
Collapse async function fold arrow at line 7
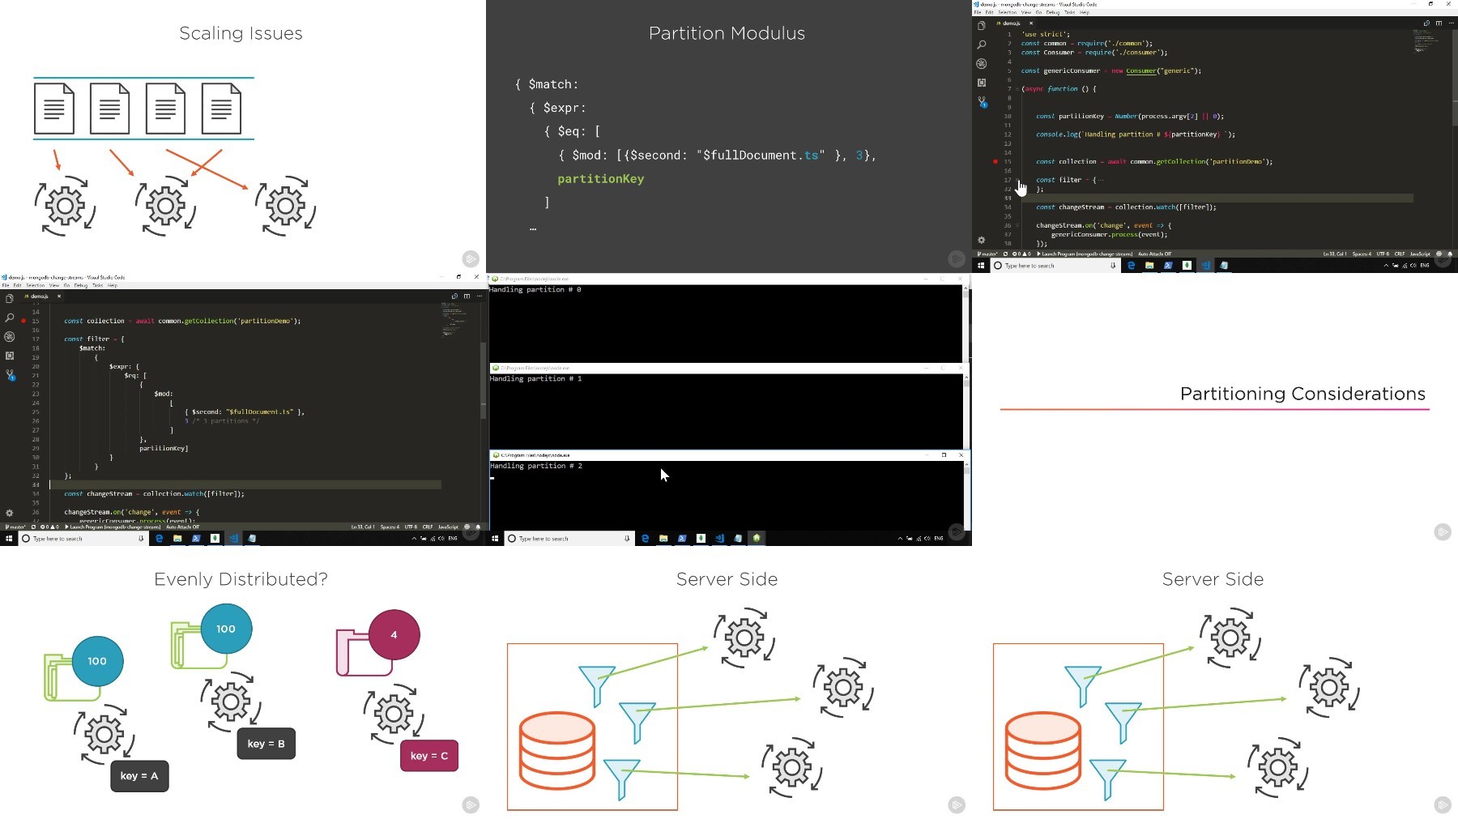coord(1018,89)
